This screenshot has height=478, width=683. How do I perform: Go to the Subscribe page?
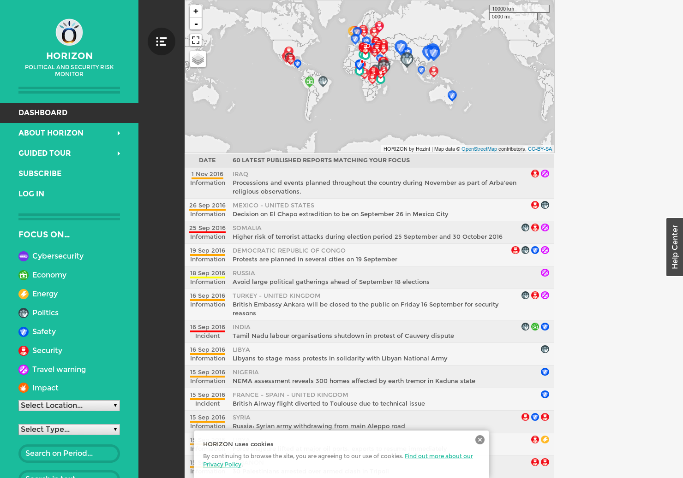coord(40,174)
